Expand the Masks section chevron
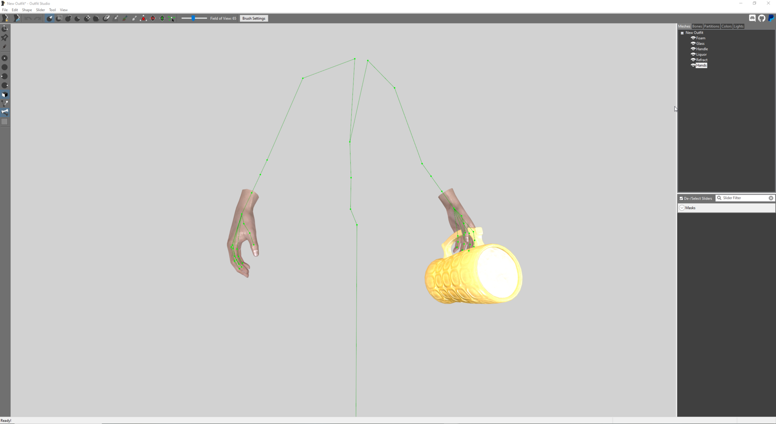This screenshot has width=776, height=424. click(x=682, y=208)
